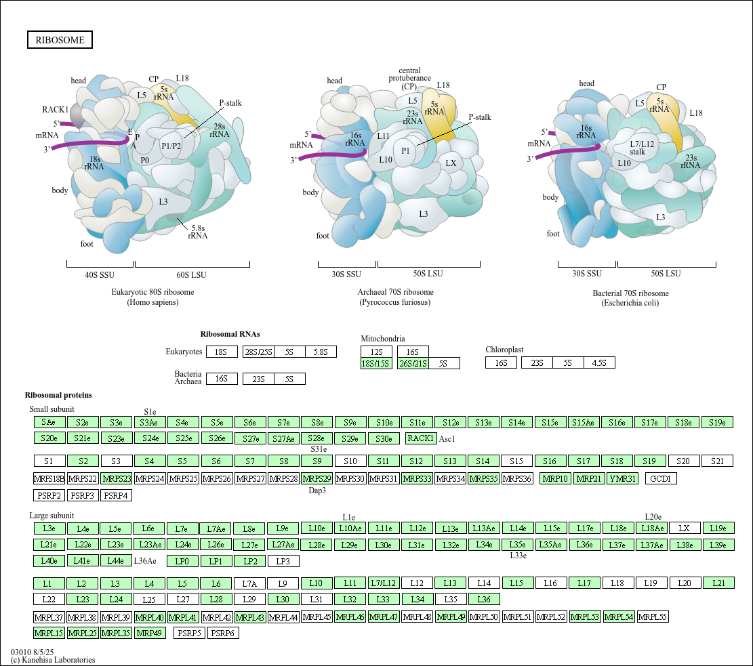The width and height of the screenshot is (753, 666).
Task: Open the S27Ae protein entry
Action: (283, 438)
